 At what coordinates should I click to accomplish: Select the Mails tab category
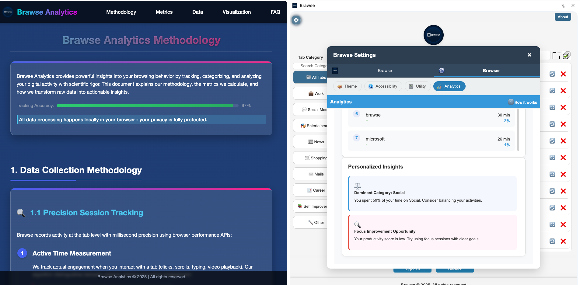[310, 174]
